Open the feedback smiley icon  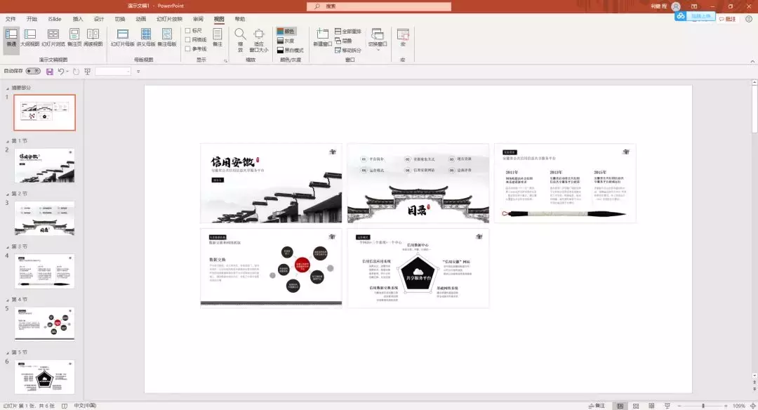tap(749, 19)
